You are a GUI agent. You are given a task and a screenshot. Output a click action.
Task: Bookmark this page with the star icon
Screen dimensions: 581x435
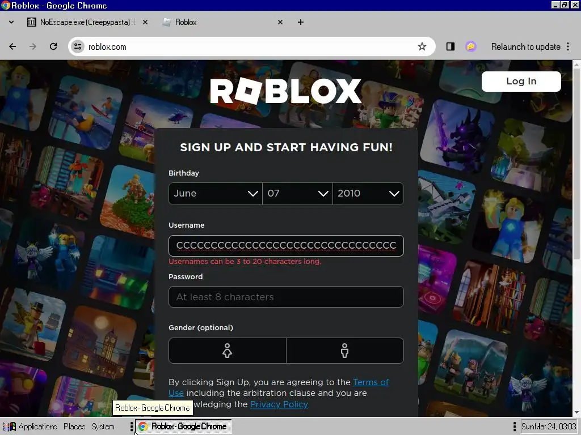(422, 46)
